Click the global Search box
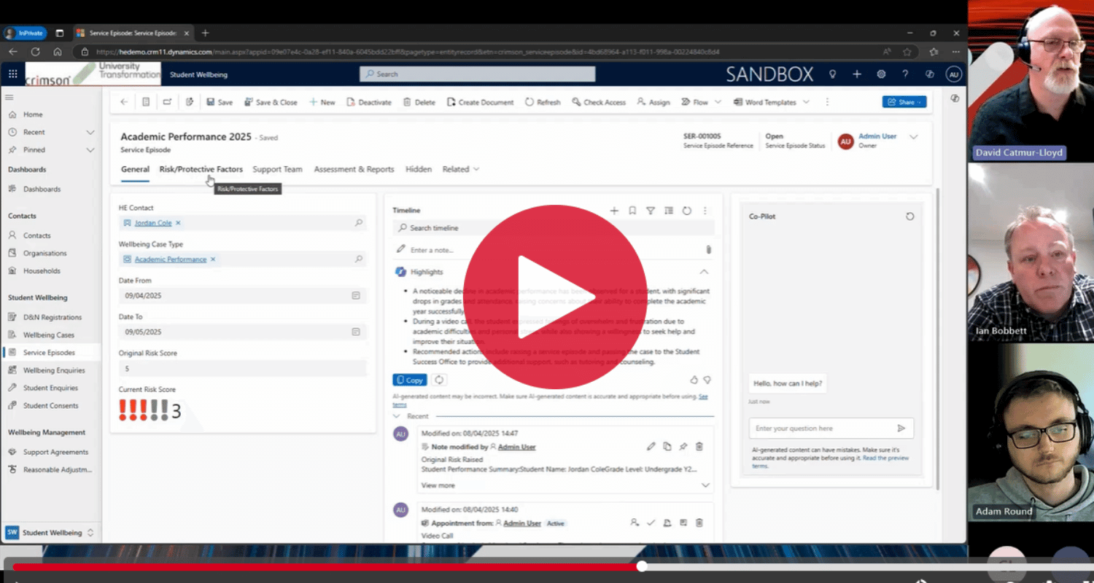Viewport: 1094px width, 583px height. (478, 74)
